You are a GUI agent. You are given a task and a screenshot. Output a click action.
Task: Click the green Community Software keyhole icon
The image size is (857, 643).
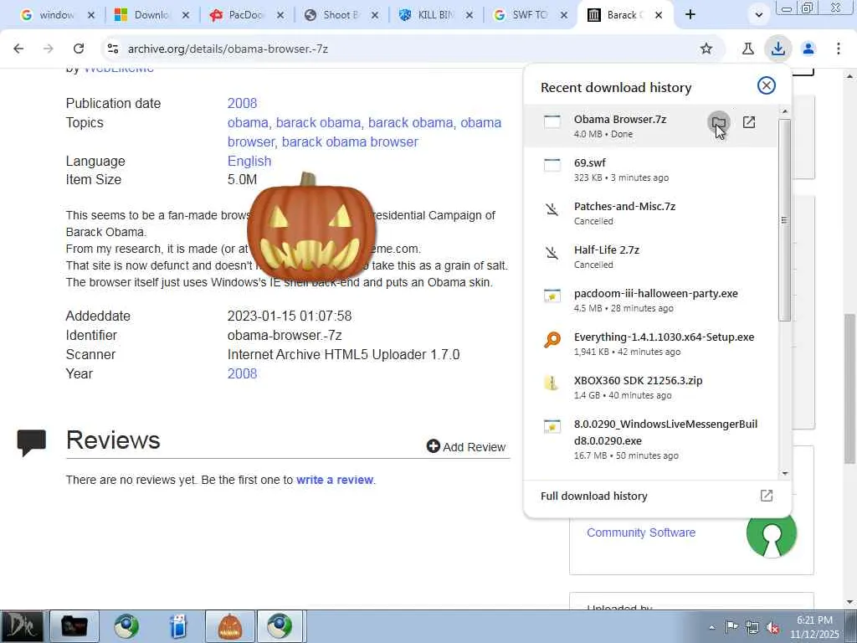771,533
